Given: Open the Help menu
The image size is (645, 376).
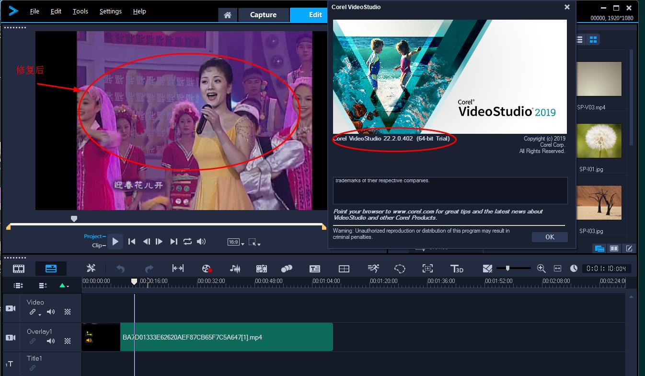Looking at the screenshot, I should (139, 11).
